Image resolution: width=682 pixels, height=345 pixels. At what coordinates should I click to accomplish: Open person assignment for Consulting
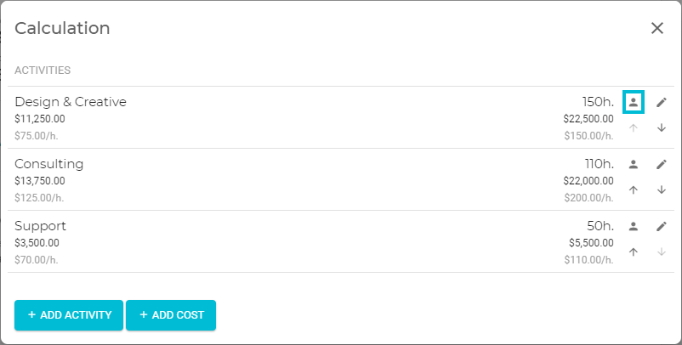[x=634, y=164]
